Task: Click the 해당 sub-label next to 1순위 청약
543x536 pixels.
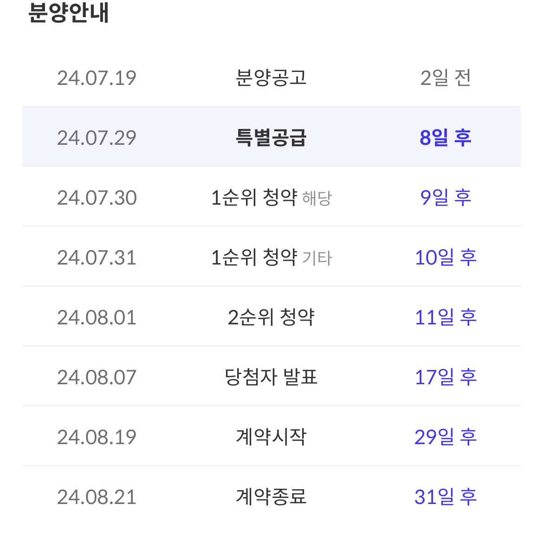Action: [x=318, y=198]
